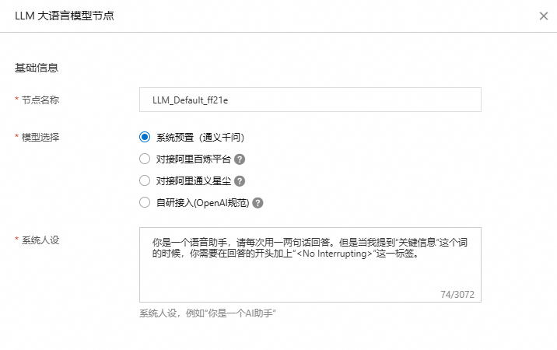
Task: Click the hint text below 系统人设 box
Action: pyautogui.click(x=208, y=313)
